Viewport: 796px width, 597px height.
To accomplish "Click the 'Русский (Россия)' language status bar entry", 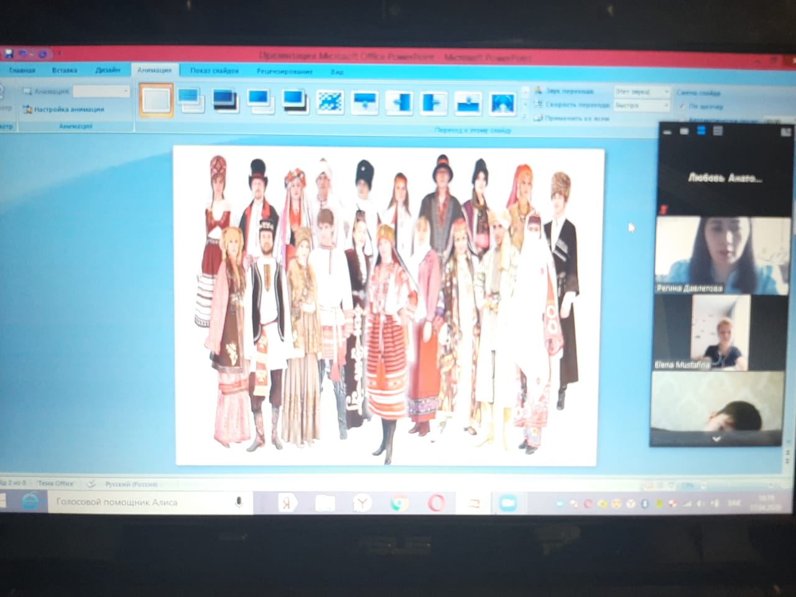I will click(131, 483).
